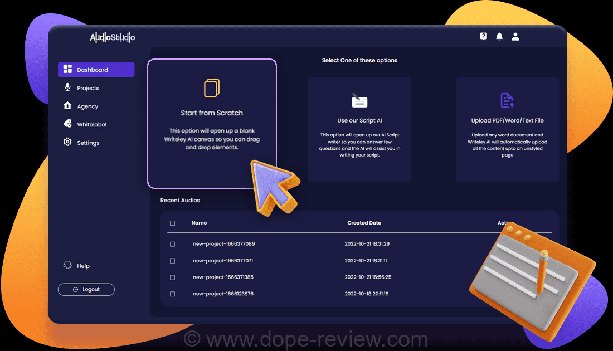Click the help question mark icon in header
Viewport: 613px width, 351px height.
pyautogui.click(x=483, y=36)
